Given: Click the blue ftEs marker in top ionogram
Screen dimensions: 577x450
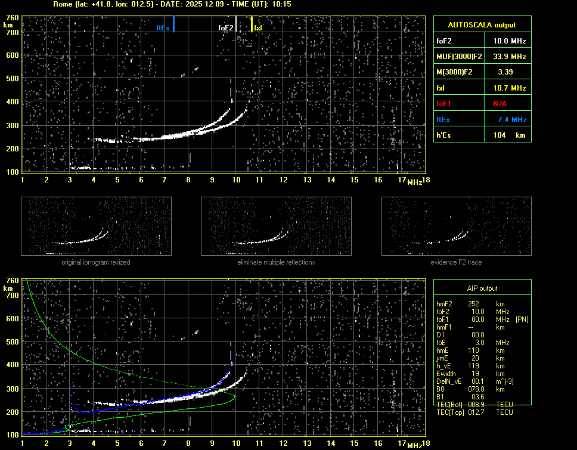Looking at the screenshot, I should coord(173,24).
